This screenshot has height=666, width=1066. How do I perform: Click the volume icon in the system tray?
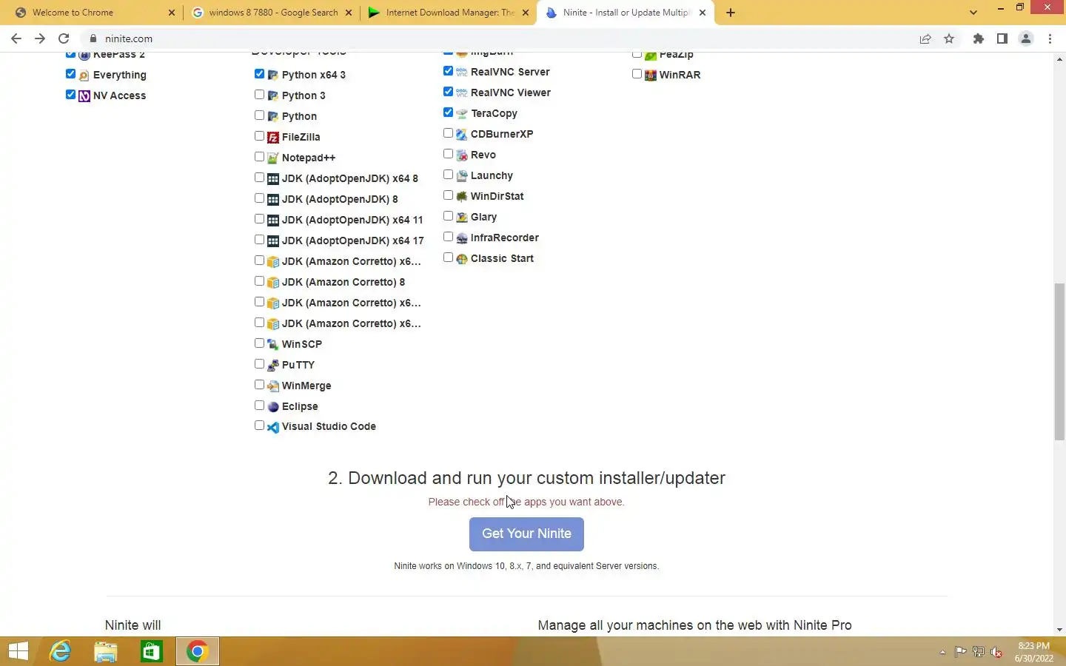pyautogui.click(x=996, y=652)
